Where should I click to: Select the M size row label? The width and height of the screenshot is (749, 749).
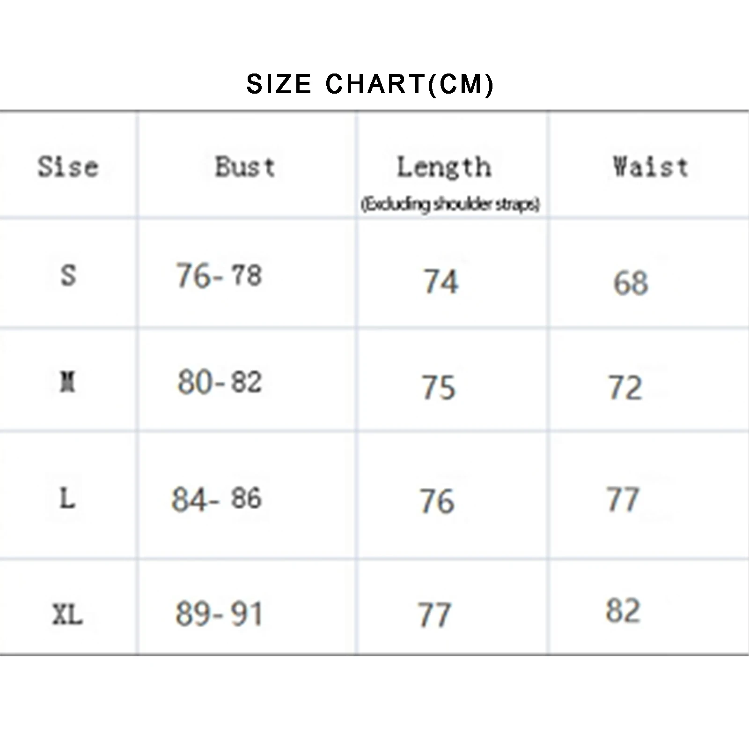point(68,382)
